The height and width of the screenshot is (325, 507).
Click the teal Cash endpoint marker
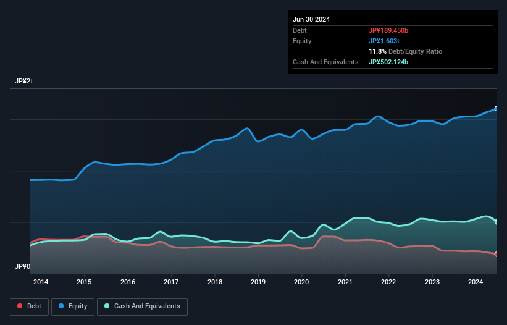[x=497, y=222]
